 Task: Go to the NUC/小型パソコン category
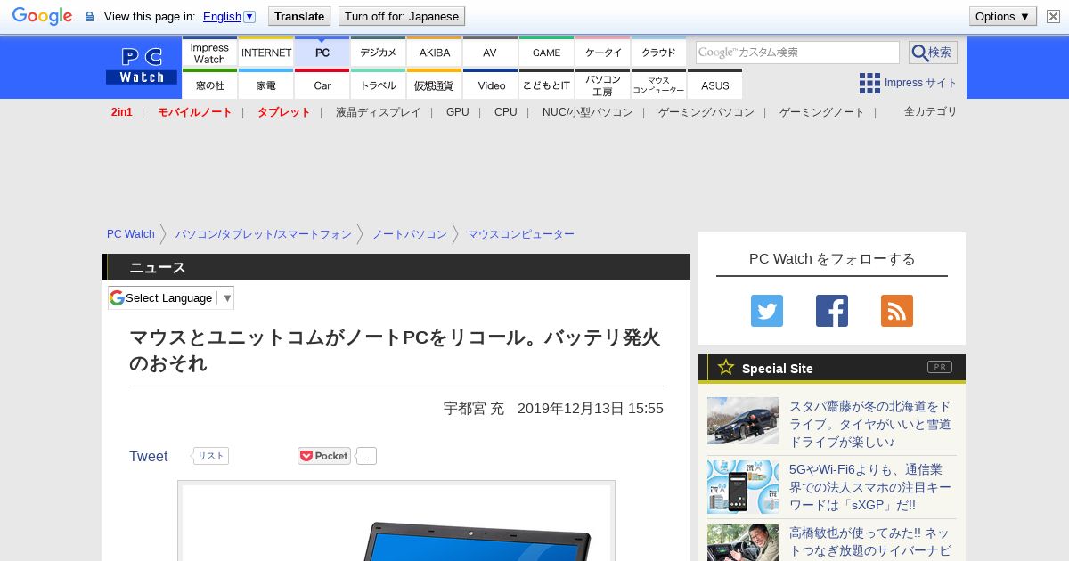588,112
